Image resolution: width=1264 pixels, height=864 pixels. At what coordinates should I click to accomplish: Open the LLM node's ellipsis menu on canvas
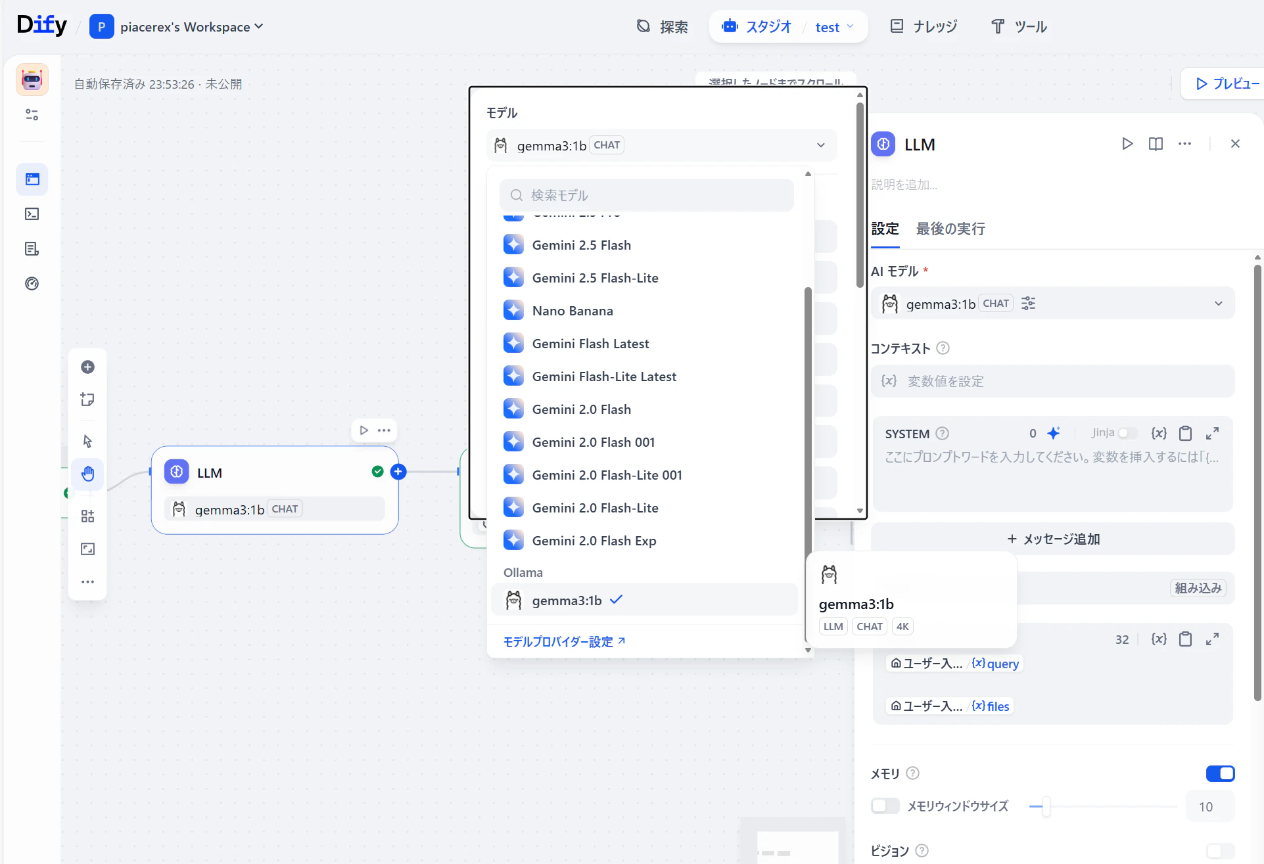[x=385, y=430]
